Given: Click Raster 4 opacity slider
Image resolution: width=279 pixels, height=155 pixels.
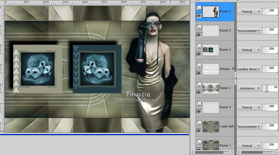Looking at the screenshot, I should coord(270,108).
